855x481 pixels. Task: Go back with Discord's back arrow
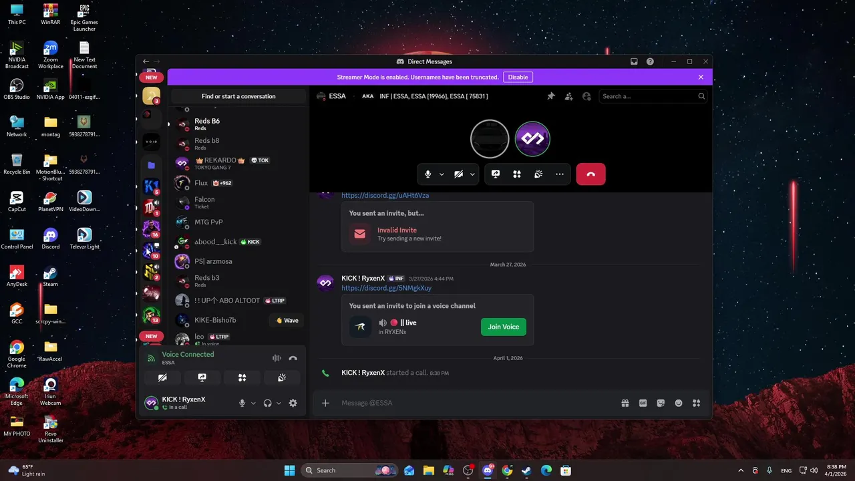click(146, 61)
